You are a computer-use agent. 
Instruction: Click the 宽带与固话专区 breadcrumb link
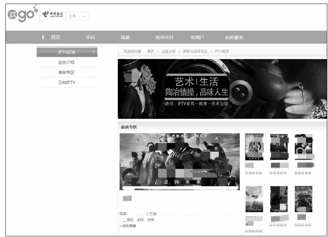pos(195,52)
